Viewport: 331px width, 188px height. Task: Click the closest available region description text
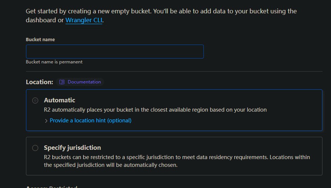tap(155, 110)
